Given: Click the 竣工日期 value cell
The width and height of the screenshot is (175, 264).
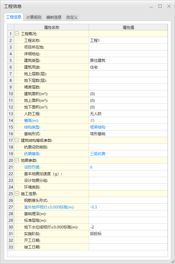Looking at the screenshot, I should coord(128,247).
